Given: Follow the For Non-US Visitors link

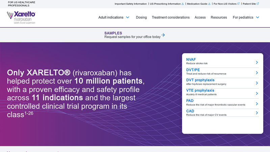Looking at the screenshot, I should [225, 4].
